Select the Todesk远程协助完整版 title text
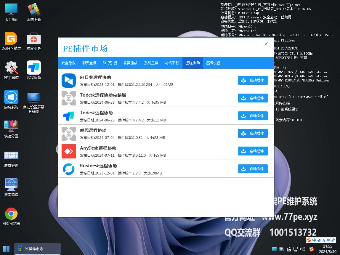Viewport: 340px width, 255px height. pyautogui.click(x=103, y=95)
